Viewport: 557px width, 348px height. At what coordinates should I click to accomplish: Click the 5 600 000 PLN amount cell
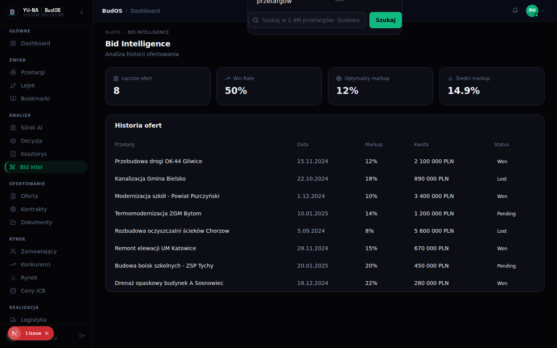(x=434, y=231)
